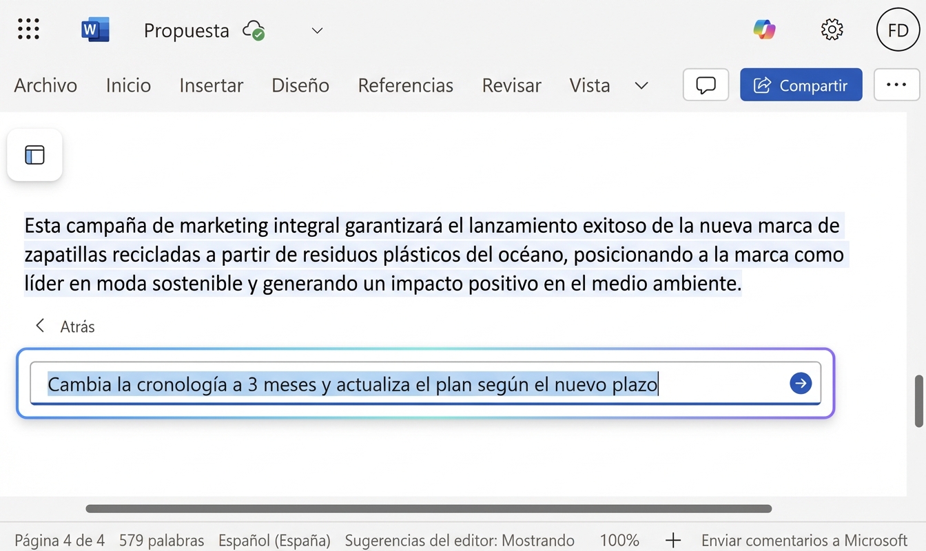This screenshot has height=551, width=926.
Task: Open Copilot from the header
Action: coord(764,30)
